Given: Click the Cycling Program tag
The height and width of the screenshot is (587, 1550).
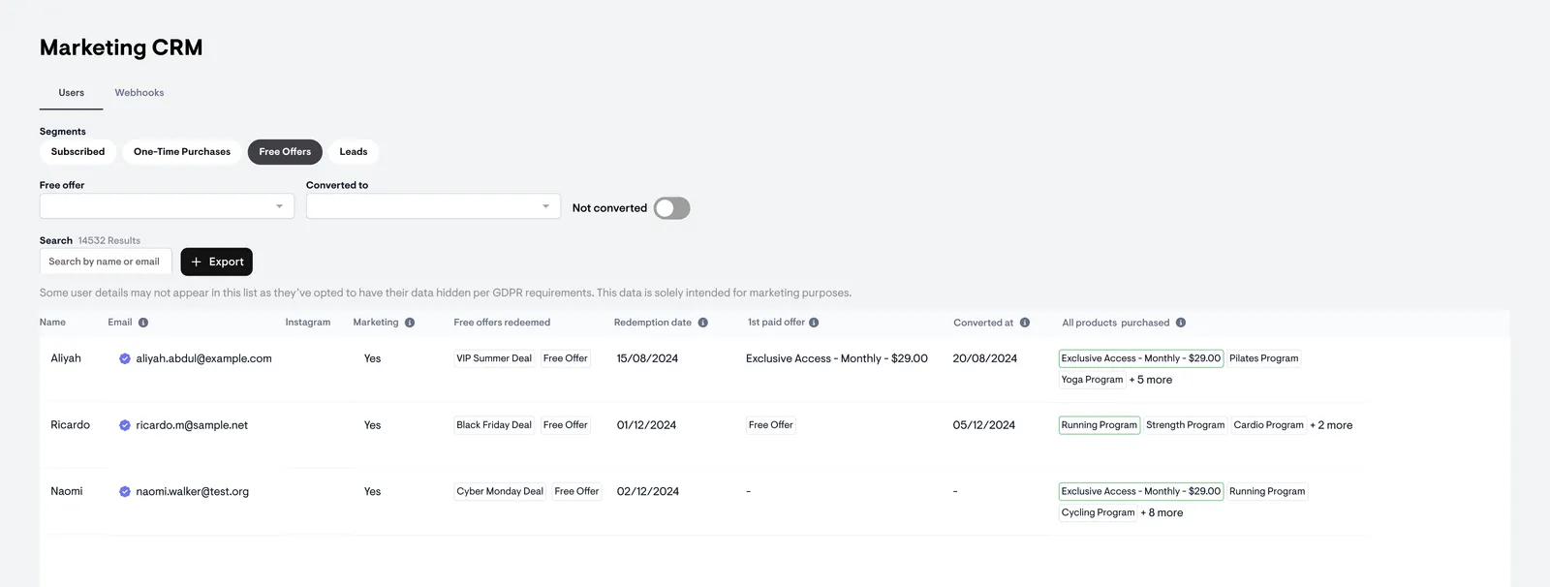Looking at the screenshot, I should pos(1098,513).
